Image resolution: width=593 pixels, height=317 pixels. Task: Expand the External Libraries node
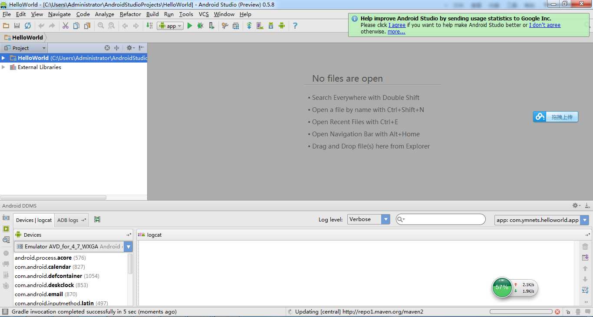tap(3, 67)
